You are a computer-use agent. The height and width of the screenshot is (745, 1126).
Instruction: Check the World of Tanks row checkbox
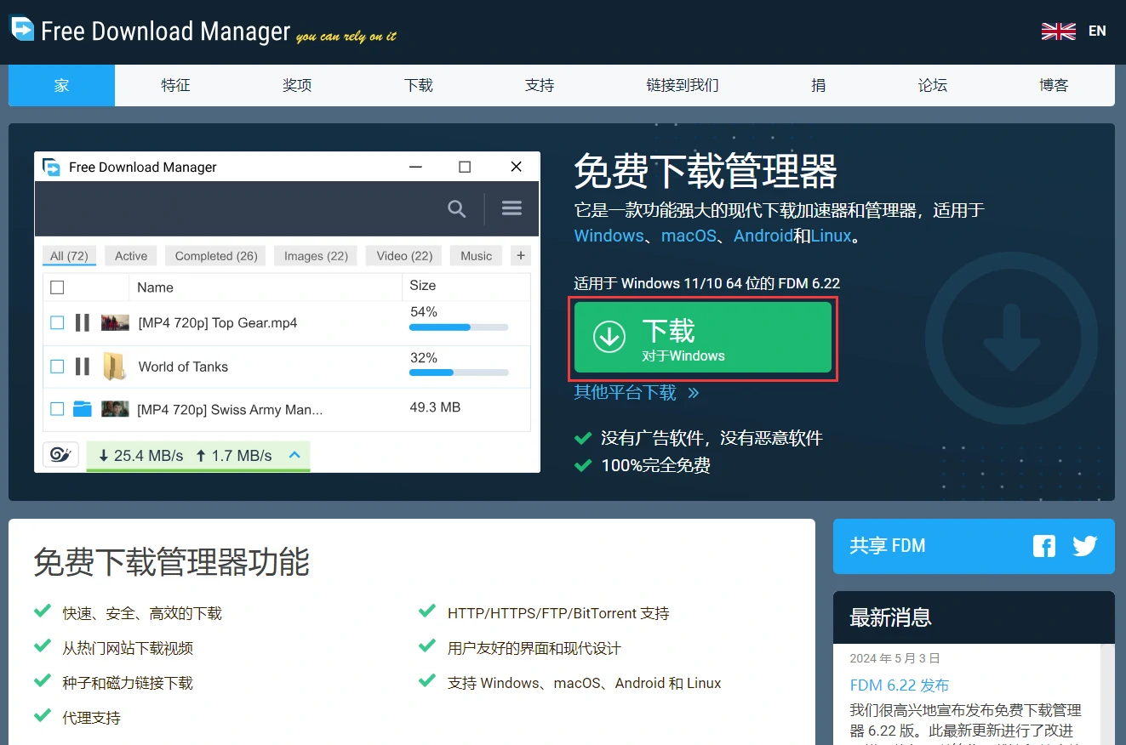pos(57,367)
